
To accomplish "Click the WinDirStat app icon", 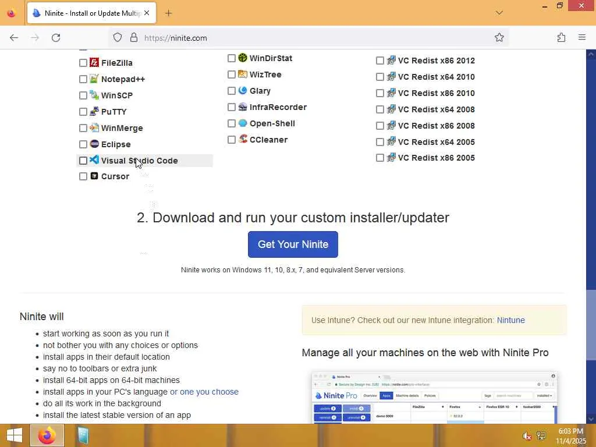I will pos(243,58).
